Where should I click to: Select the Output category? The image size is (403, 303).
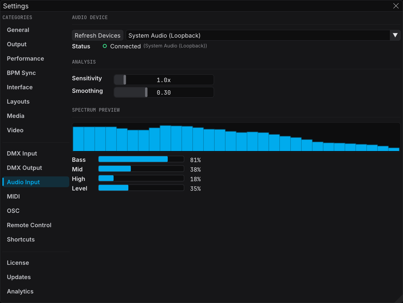pyautogui.click(x=36, y=44)
